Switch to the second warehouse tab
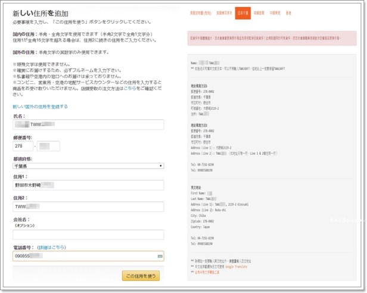This screenshot has height=293, width=367. click(x=222, y=12)
